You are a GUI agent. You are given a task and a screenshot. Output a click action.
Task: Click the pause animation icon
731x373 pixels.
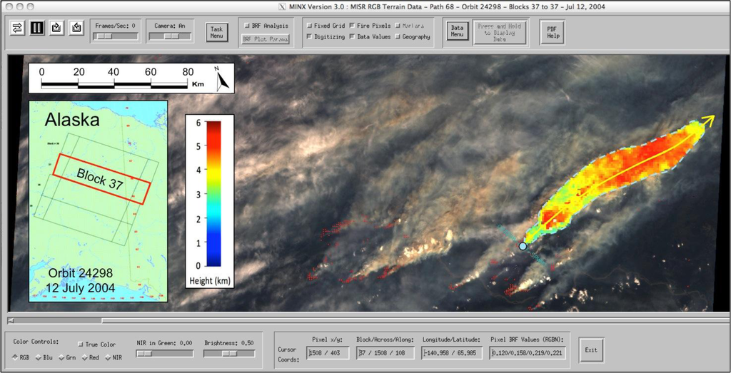pos(37,28)
